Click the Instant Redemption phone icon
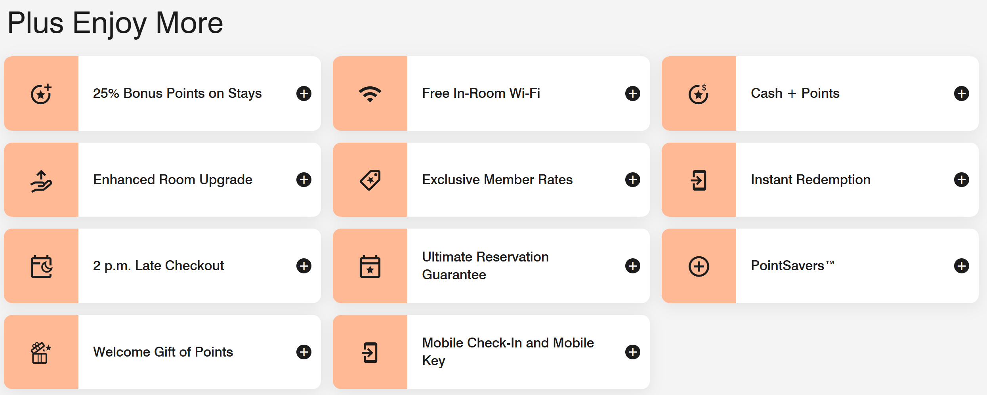 coord(699,179)
